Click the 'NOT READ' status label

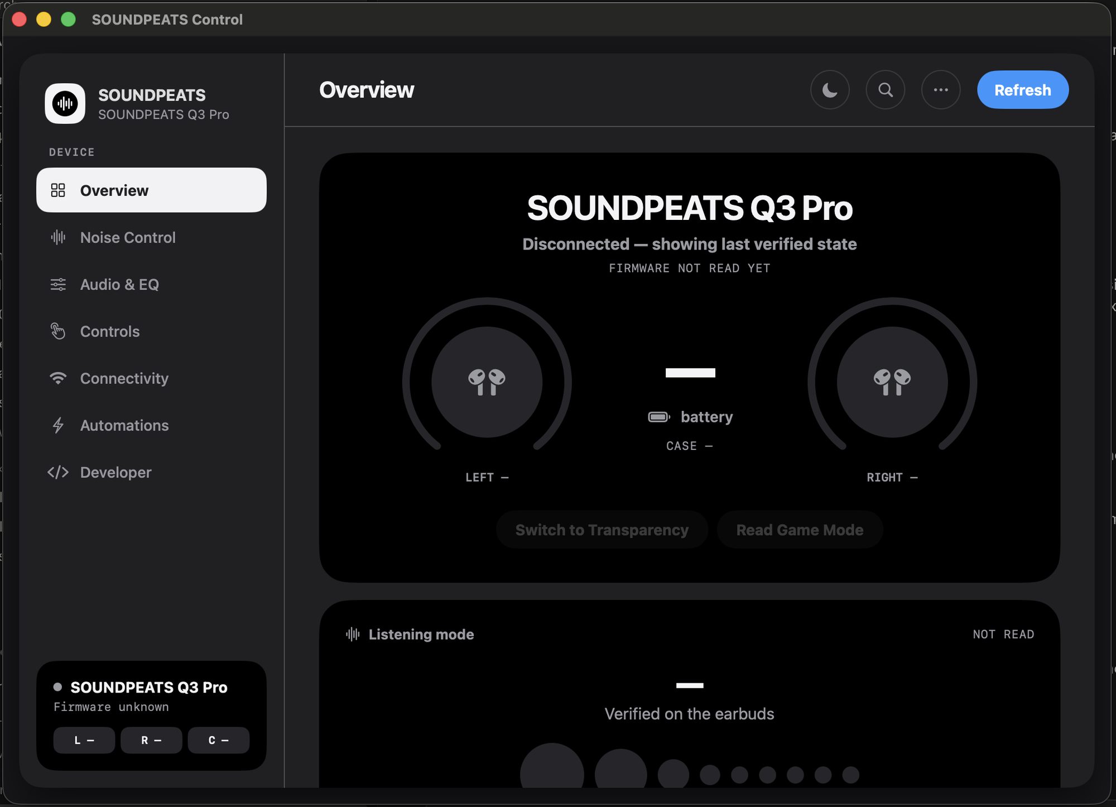[1003, 635]
